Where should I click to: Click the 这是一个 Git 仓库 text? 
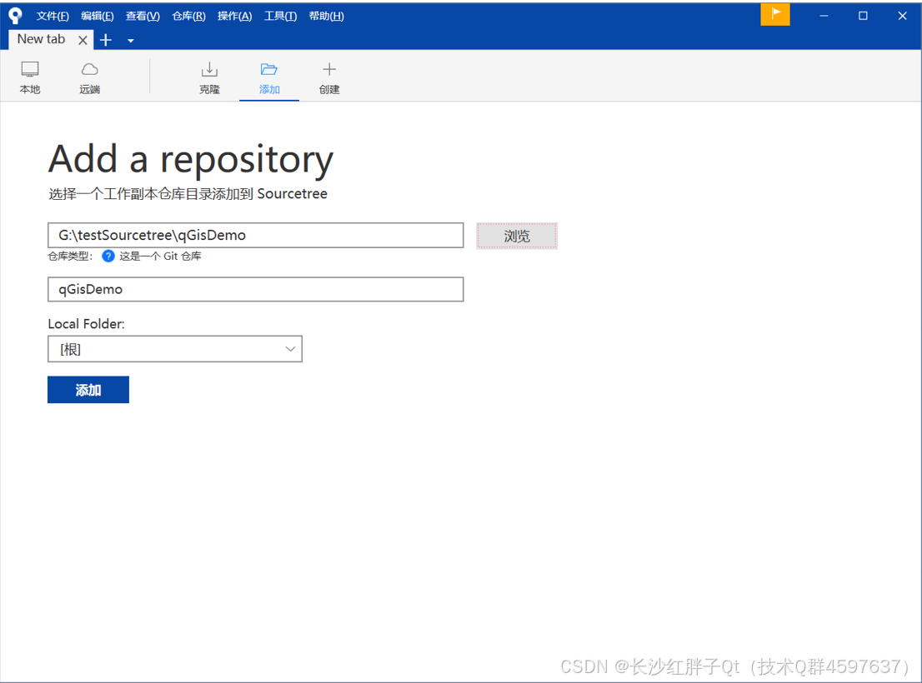160,256
